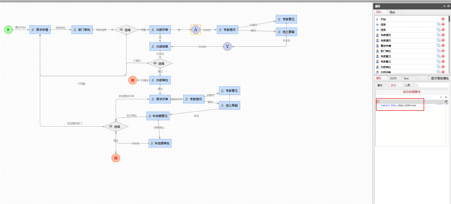This screenshot has height=204, width=451.
Task: Click the purple merge node circle
Action: (x=227, y=47)
